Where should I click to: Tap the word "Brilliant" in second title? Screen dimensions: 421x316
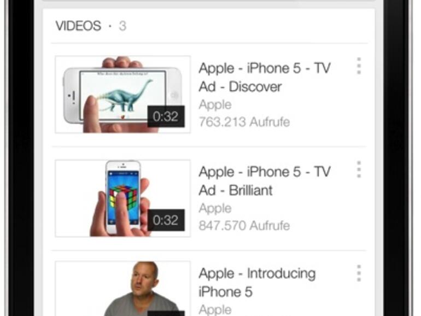pos(250,190)
